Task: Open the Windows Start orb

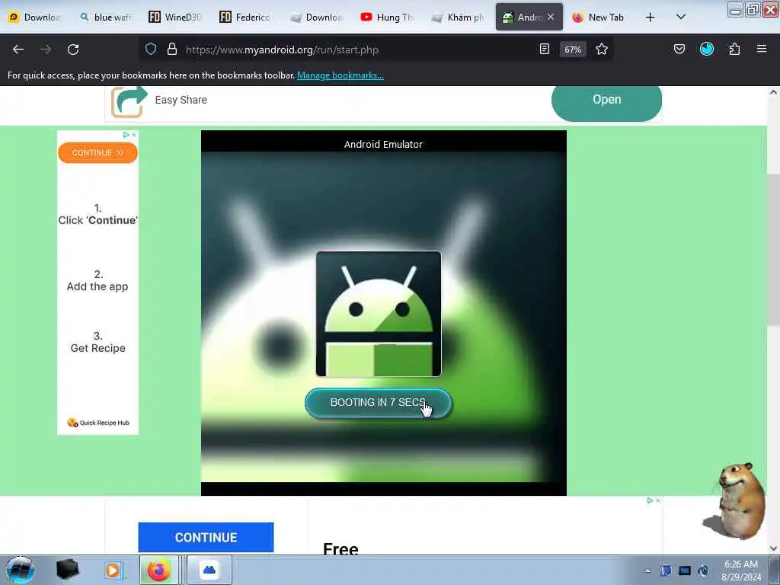Action: [21, 570]
